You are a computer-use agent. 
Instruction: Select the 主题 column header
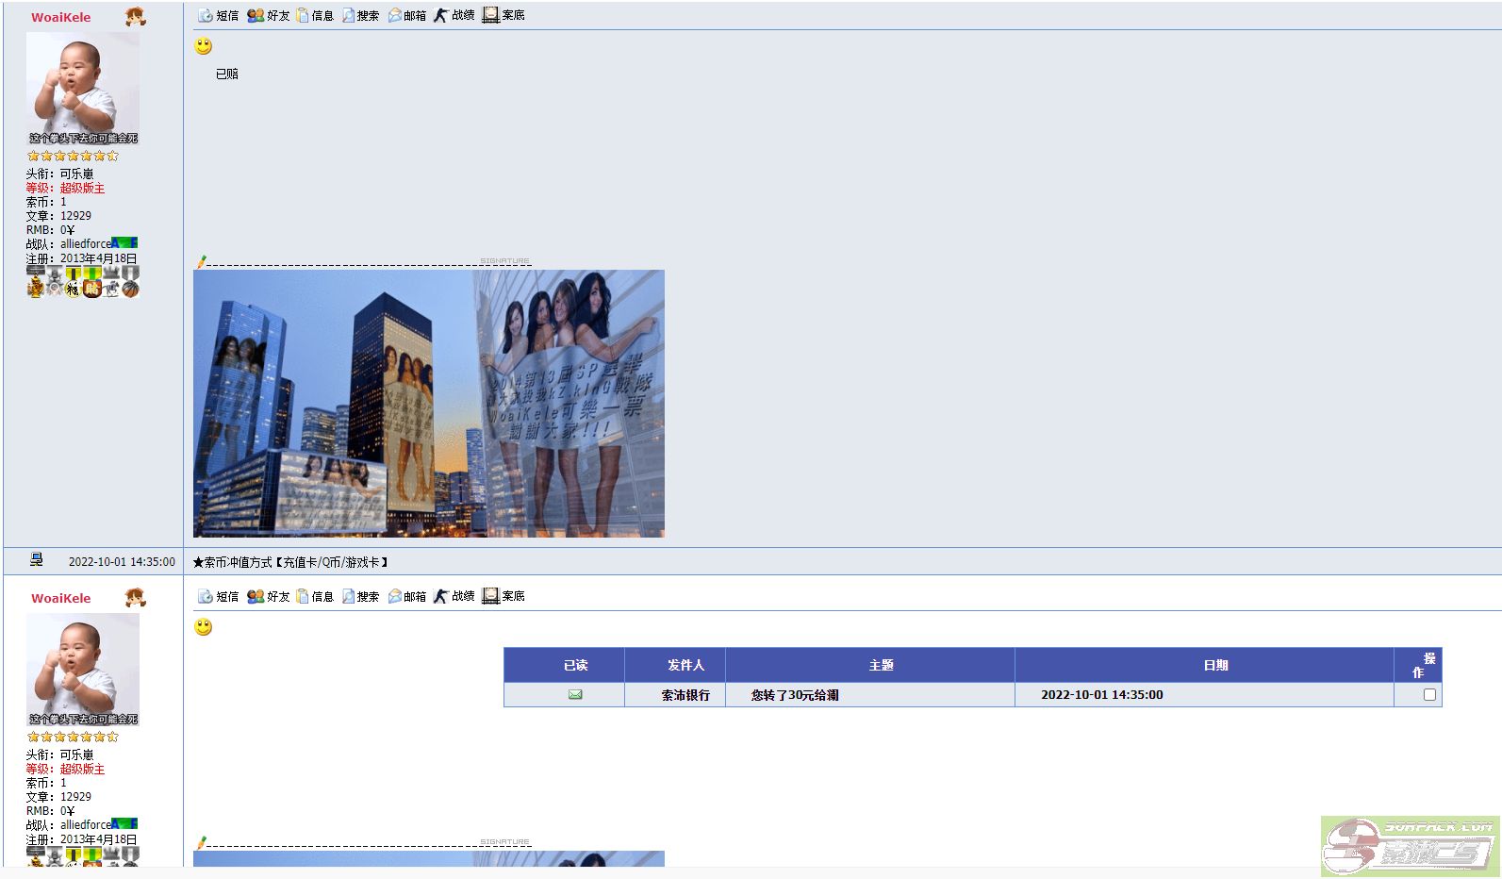(x=881, y=666)
